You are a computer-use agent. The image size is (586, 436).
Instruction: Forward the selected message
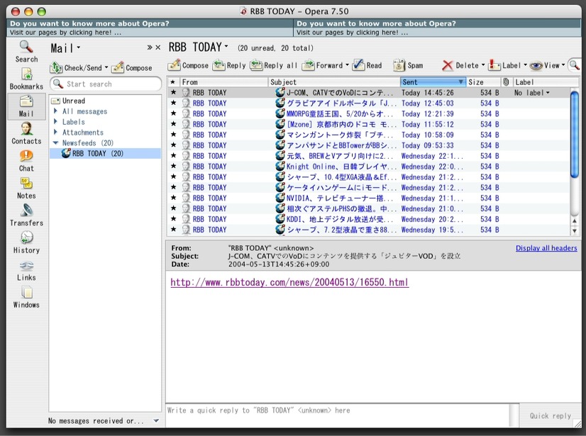pyautogui.click(x=323, y=65)
